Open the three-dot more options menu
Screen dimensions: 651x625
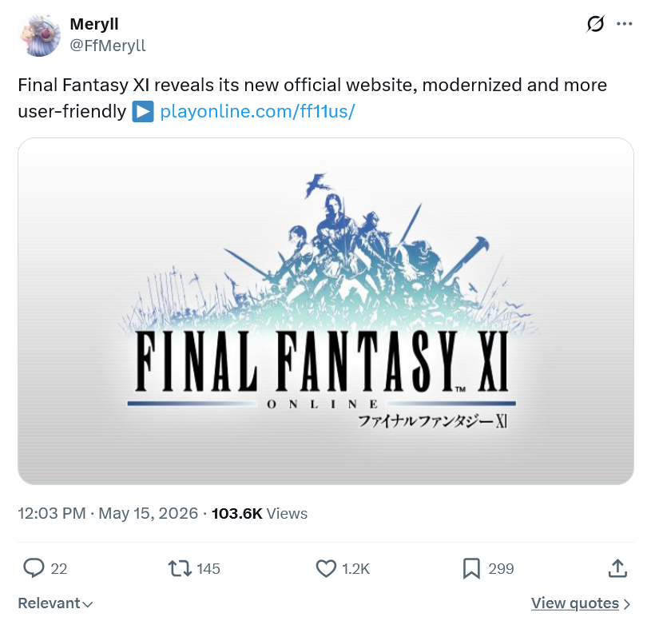point(625,24)
